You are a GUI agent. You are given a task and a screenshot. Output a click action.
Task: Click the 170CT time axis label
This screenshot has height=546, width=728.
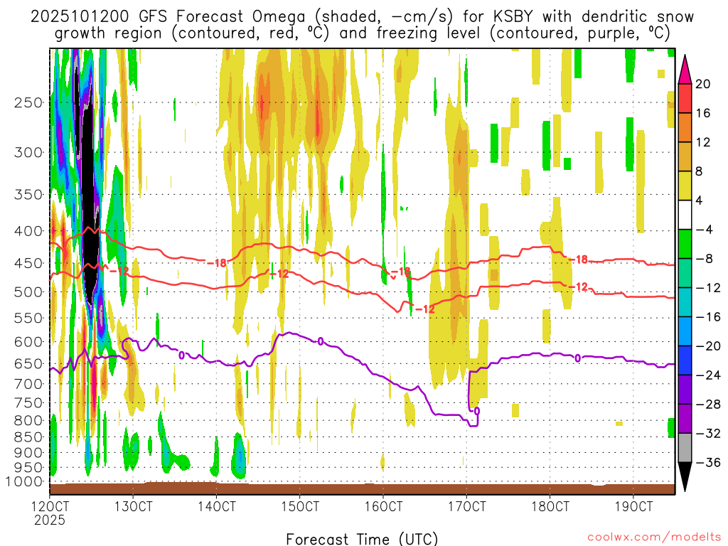pyautogui.click(x=466, y=506)
